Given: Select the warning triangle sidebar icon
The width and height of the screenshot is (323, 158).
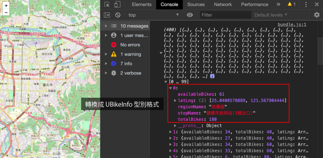Looking at the screenshot, I should [114, 54].
